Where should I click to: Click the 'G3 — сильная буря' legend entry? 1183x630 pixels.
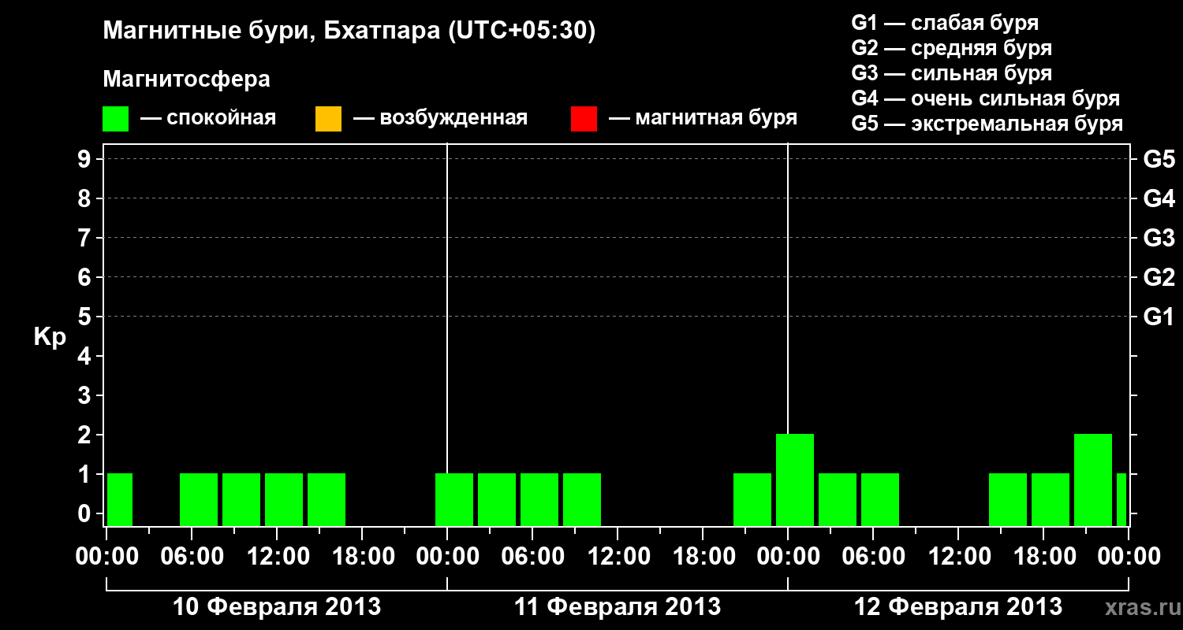pos(952,73)
